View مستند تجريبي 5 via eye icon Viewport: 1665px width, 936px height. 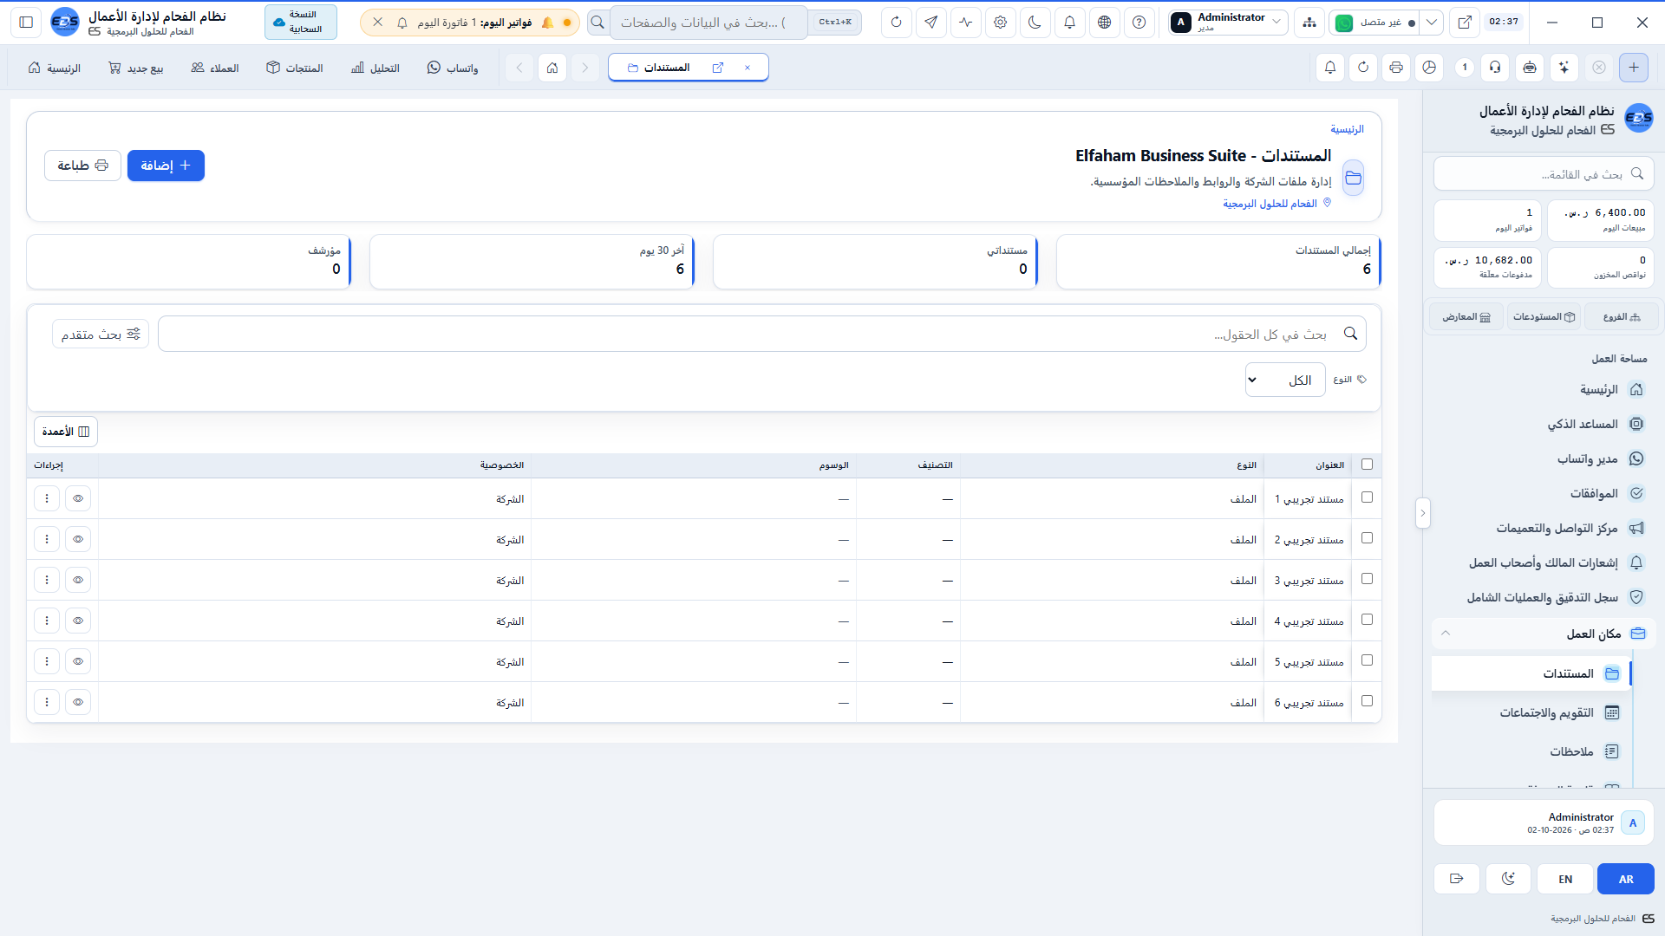coord(78,662)
